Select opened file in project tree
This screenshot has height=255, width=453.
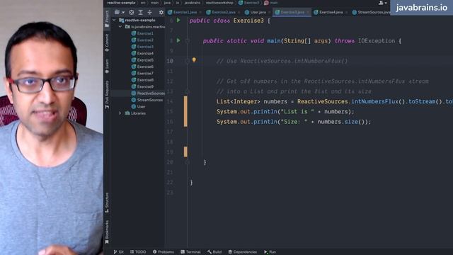[x=132, y=12]
